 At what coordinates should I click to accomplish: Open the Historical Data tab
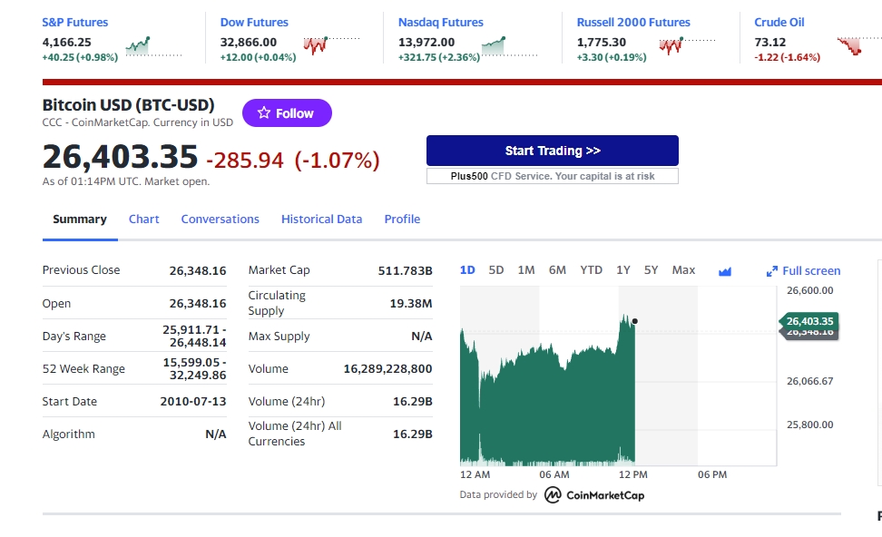[322, 220]
